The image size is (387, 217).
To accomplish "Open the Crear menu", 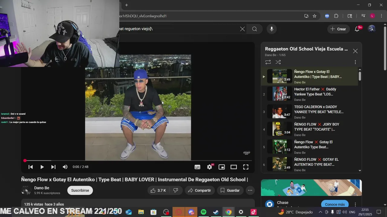I will [338, 29].
